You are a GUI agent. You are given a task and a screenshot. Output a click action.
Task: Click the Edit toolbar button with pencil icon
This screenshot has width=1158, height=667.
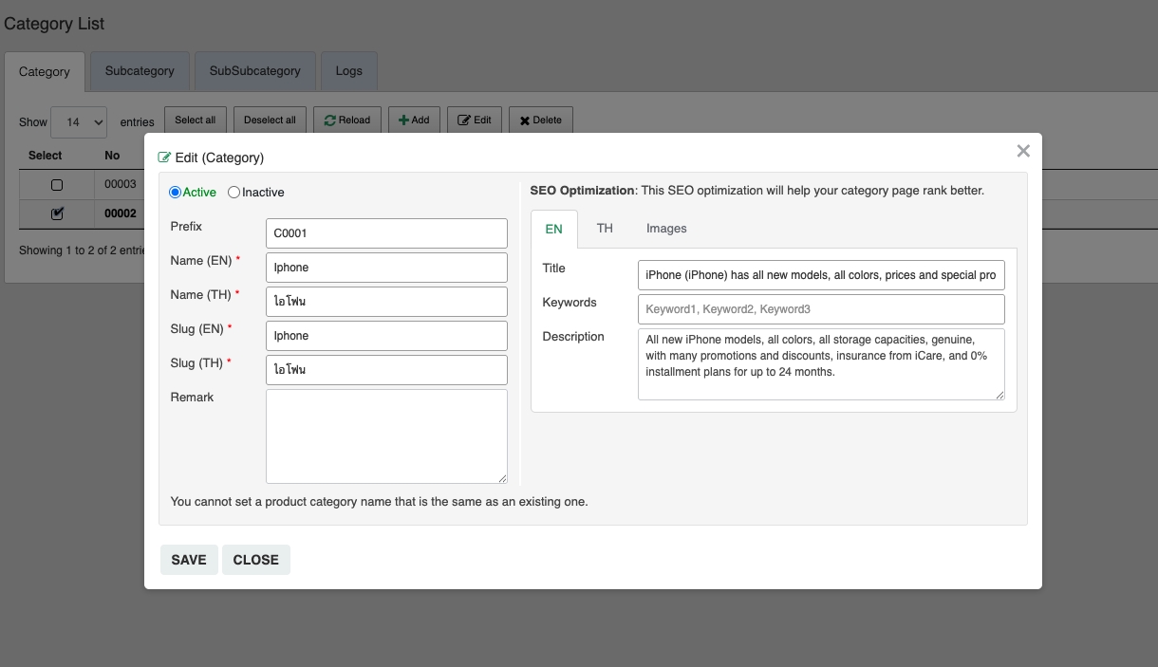coord(475,120)
